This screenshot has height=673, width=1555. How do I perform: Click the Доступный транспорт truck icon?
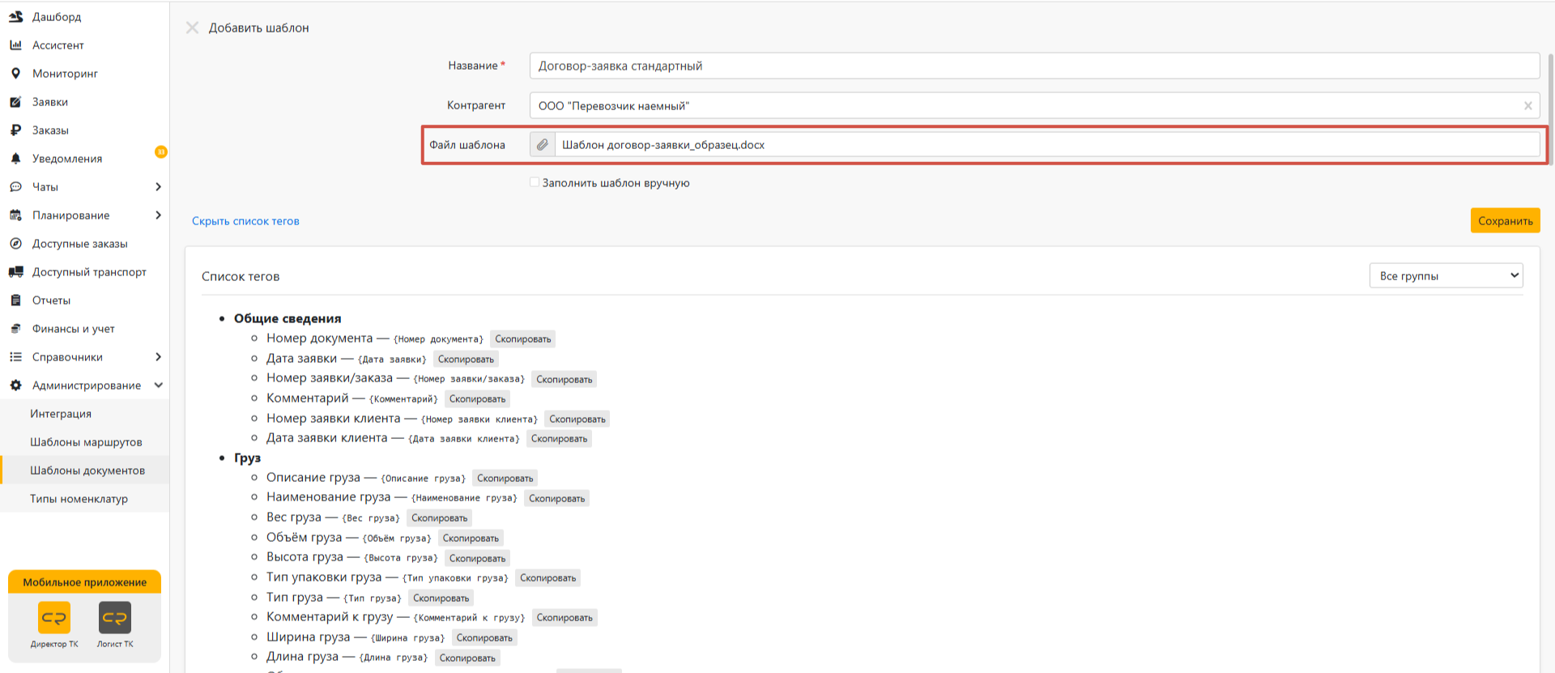click(15, 271)
